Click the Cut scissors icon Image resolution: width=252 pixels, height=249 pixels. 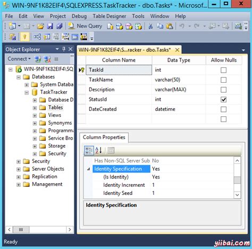click(x=150, y=26)
